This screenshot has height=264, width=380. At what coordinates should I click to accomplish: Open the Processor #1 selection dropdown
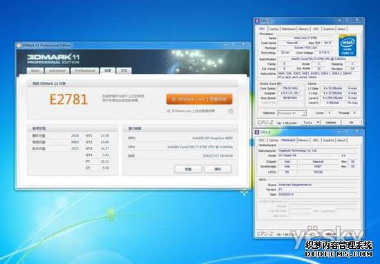pos(292,113)
